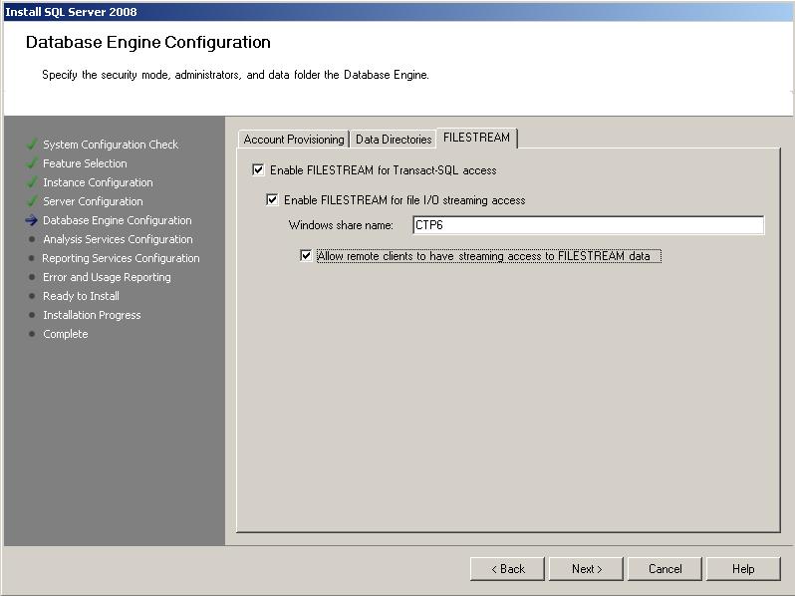Click the green checkmark beside Feature Selection
Viewport: 795px width, 596px height.
tap(32, 162)
